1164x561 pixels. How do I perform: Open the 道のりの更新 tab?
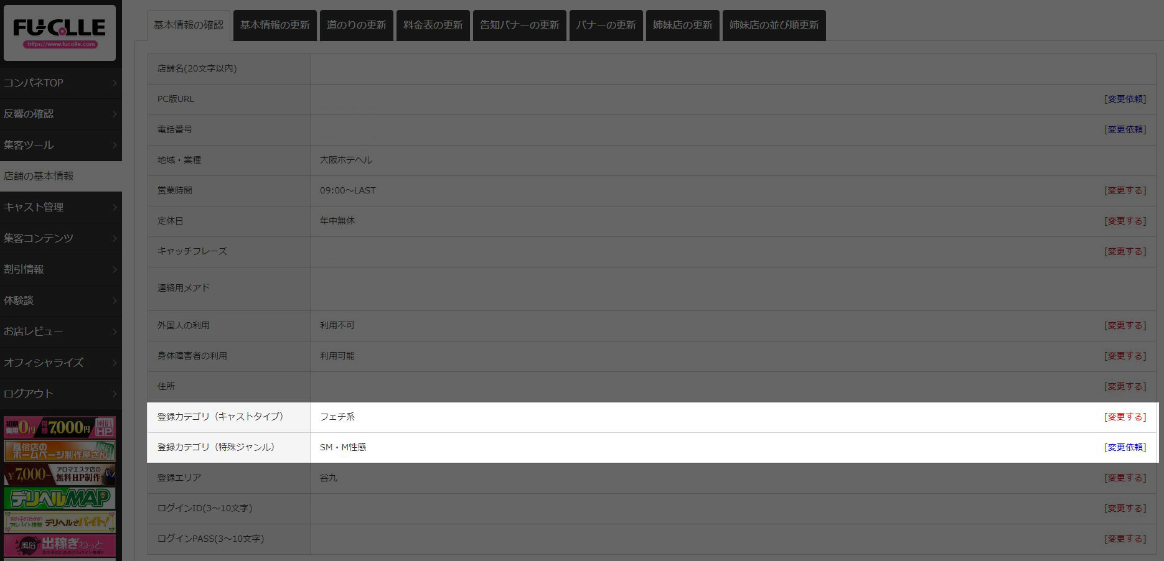(x=357, y=25)
